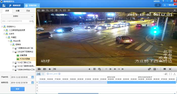Click the download recording icon
Viewport: 177px width, 94px height.
(174, 74)
